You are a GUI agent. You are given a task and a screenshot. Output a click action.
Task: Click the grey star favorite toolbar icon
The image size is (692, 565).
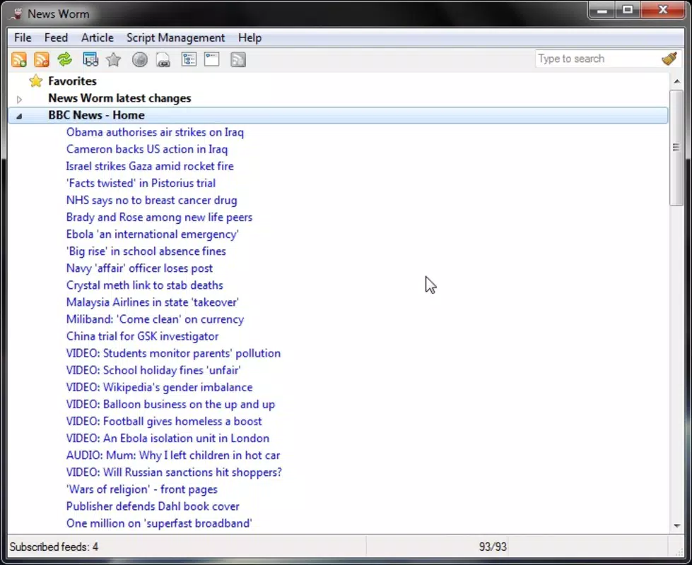[x=113, y=59]
